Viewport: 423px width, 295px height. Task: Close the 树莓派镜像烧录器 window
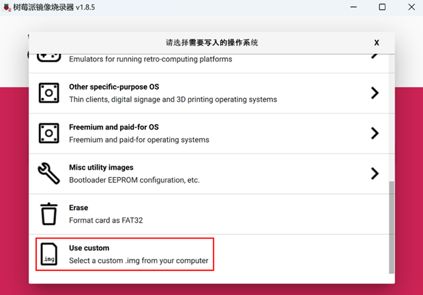click(x=411, y=7)
